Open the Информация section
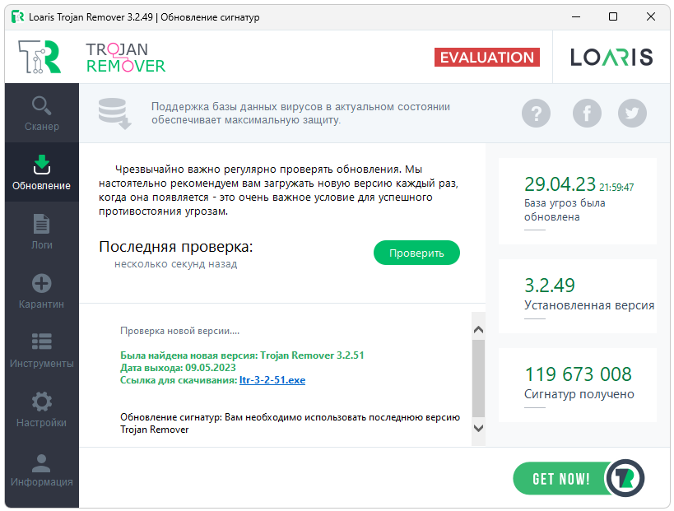674x511 pixels. click(x=42, y=469)
